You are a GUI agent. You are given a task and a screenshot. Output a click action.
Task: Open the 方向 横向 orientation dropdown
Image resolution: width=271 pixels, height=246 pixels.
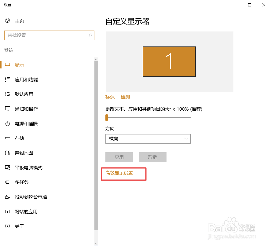tap(148, 139)
